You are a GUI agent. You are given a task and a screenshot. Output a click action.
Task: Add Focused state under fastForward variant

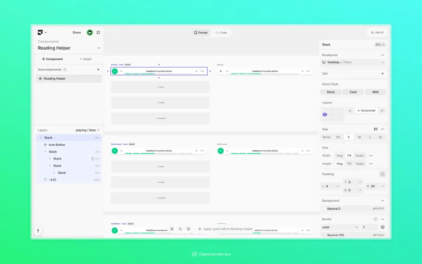[160, 198]
